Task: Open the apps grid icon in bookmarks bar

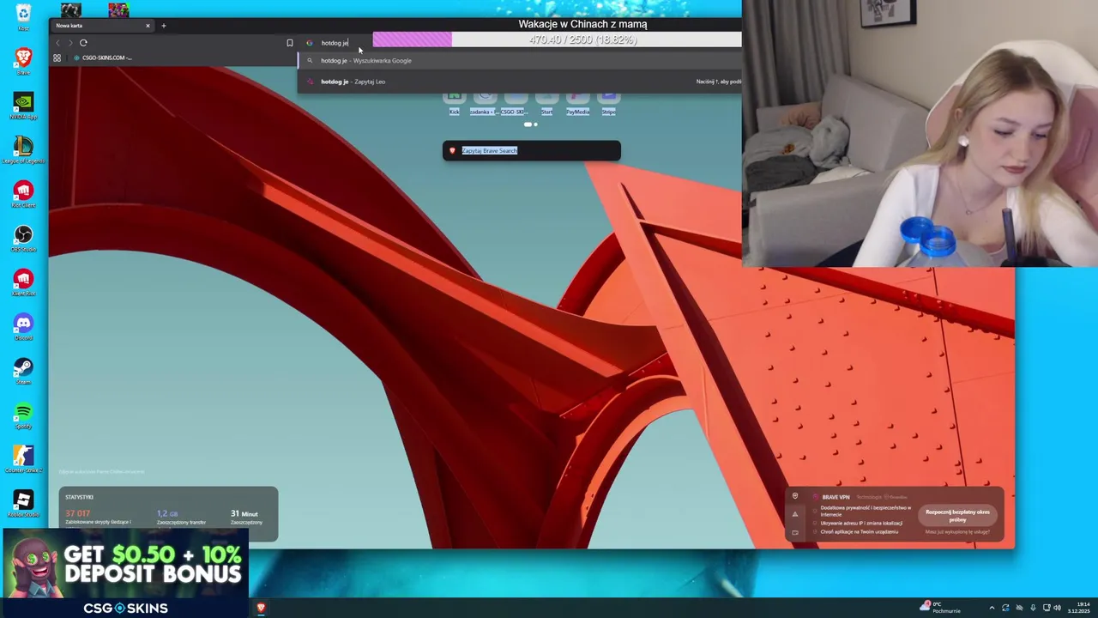Action: pos(57,58)
